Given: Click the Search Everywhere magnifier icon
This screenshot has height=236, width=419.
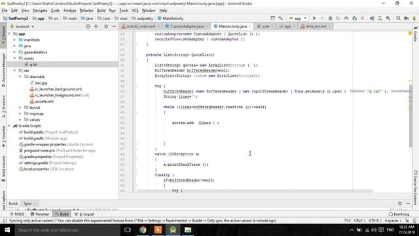Looking at the screenshot, I should coord(398,18).
